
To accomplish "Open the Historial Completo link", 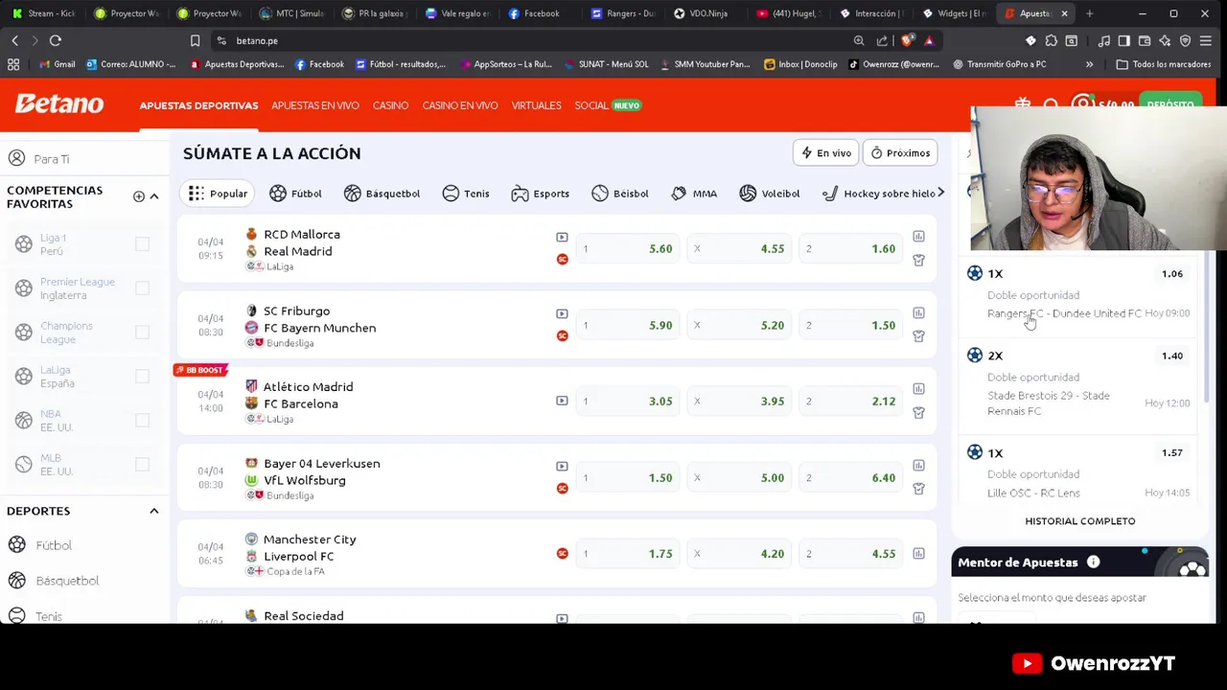I will pyautogui.click(x=1079, y=521).
